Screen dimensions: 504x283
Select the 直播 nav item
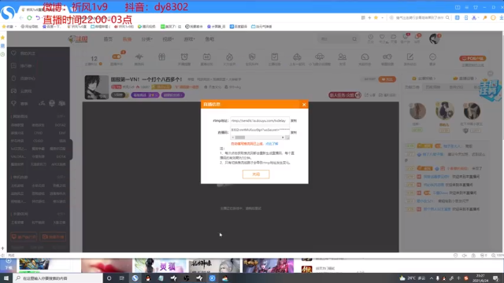click(x=127, y=39)
